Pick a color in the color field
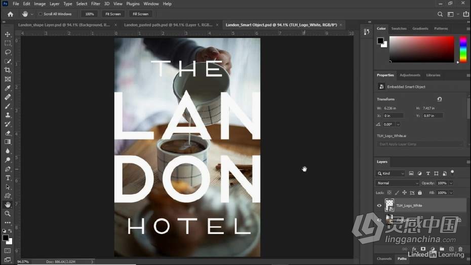This screenshot has width=471, height=265. 422,49
